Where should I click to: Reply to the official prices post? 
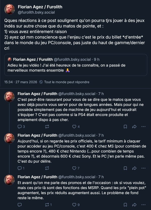coord(20,168)
